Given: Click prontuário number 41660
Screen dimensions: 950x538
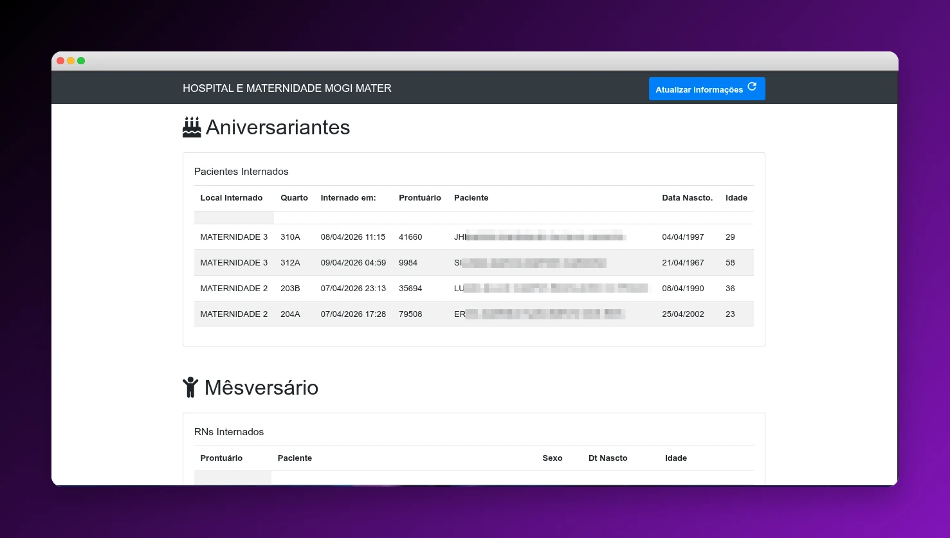Looking at the screenshot, I should 410,237.
